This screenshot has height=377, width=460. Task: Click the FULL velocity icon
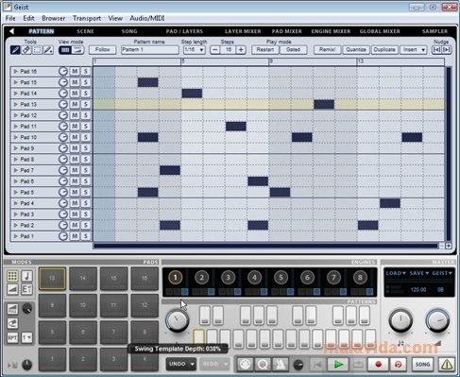click(x=12, y=309)
